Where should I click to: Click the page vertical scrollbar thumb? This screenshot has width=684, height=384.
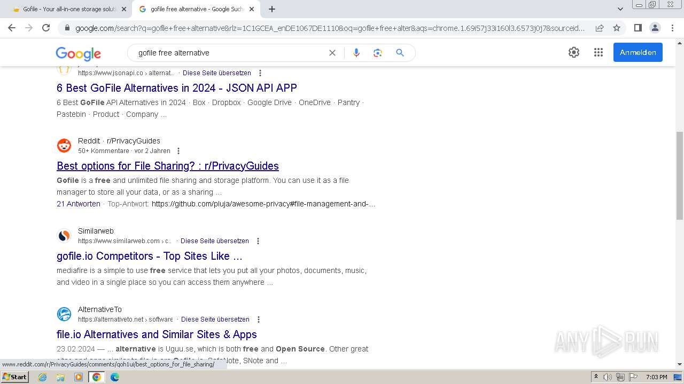coord(679,175)
